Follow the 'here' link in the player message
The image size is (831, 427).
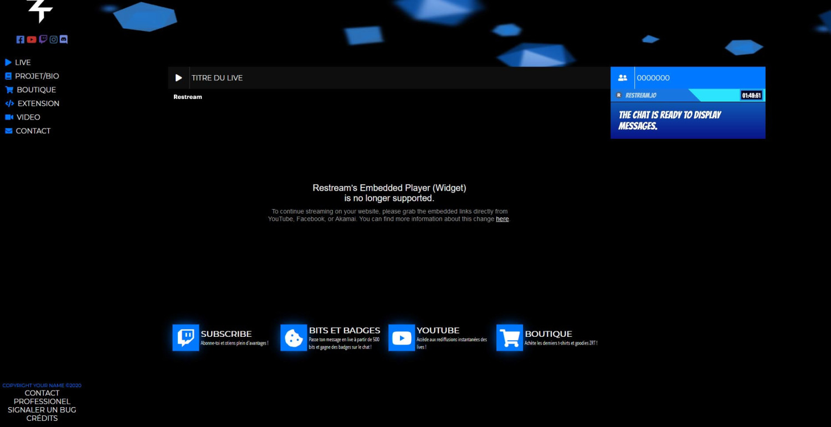pyautogui.click(x=502, y=219)
